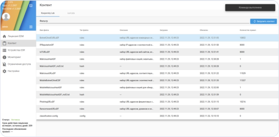Select the Kaspersky Lab tab
This screenshot has height=137, width=279.
47,13
